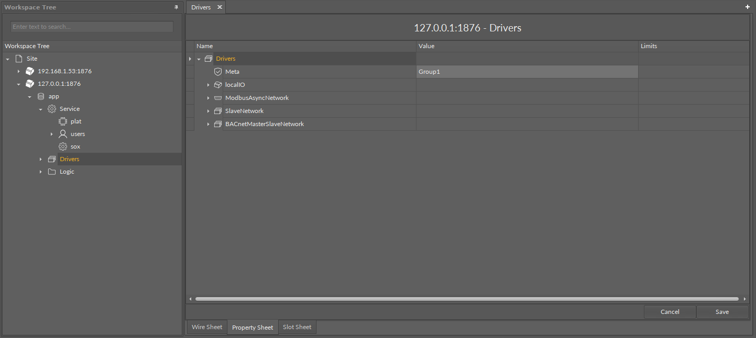The image size is (756, 338).
Task: Focus the workspace tree search field
Action: (x=92, y=27)
